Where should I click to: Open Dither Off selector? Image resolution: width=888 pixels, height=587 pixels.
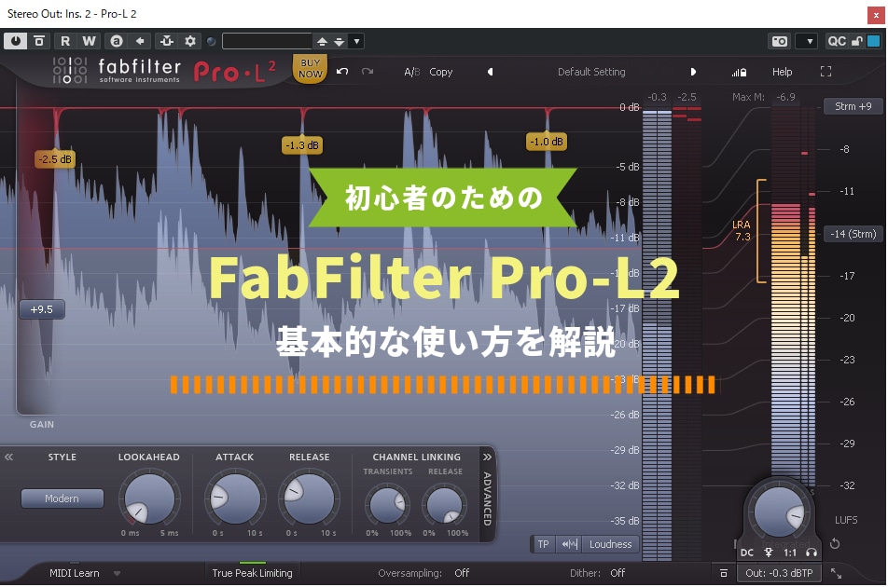[617, 573]
